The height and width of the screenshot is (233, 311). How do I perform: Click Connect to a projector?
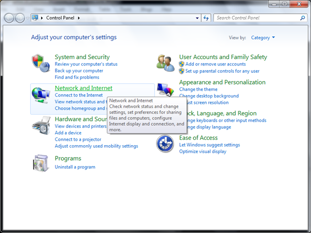[x=78, y=139]
